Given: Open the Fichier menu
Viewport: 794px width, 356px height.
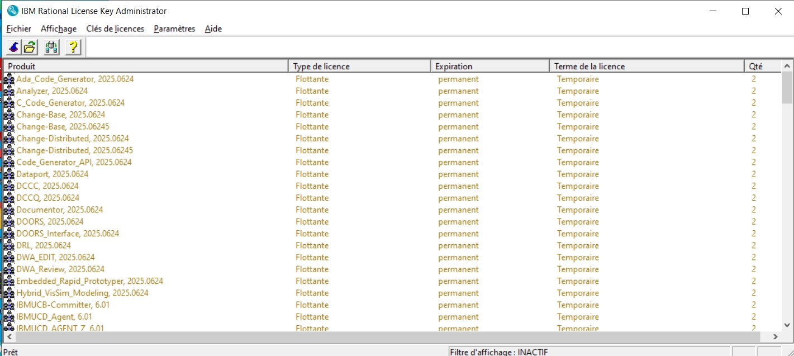Looking at the screenshot, I should [x=19, y=29].
